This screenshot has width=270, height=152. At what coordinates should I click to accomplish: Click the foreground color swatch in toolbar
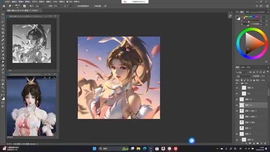coord(2,98)
